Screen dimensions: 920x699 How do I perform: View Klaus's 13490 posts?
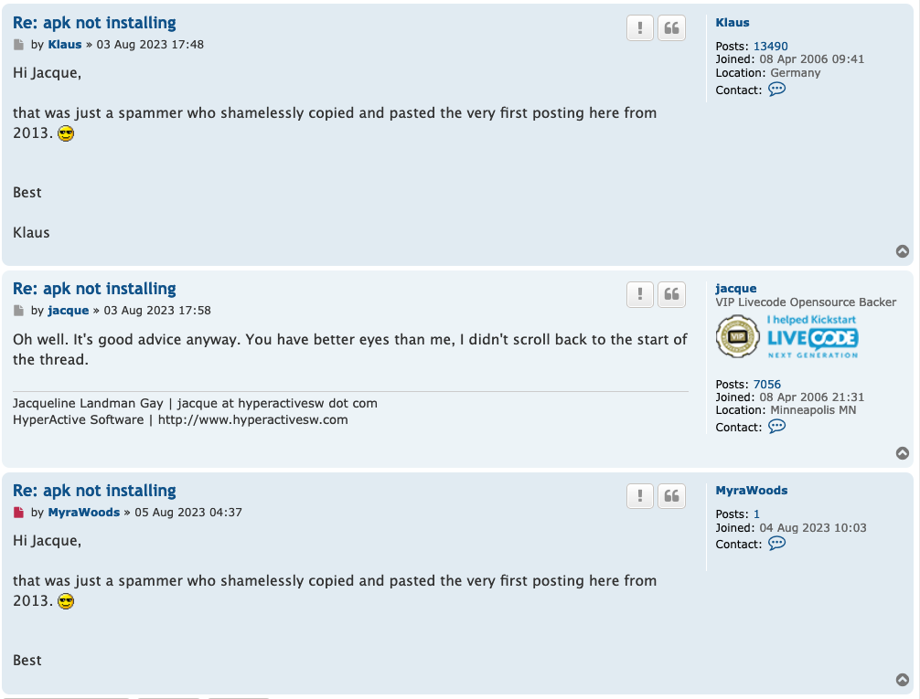pyautogui.click(x=770, y=47)
